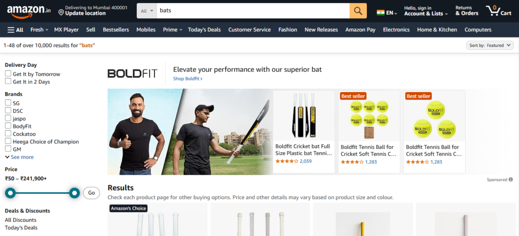Screen dimensions: 519x236
Task: Click the Boldfit Cricket bat product thumbnail
Action: 304,115
